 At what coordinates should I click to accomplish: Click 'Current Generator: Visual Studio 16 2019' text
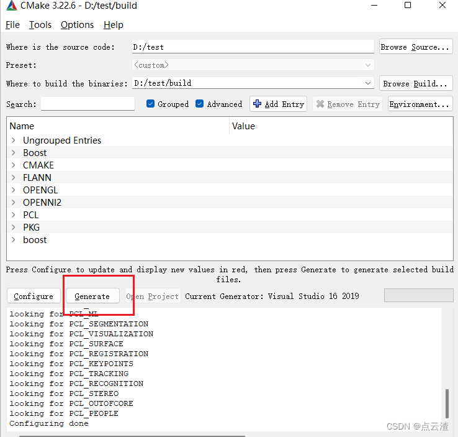point(272,297)
